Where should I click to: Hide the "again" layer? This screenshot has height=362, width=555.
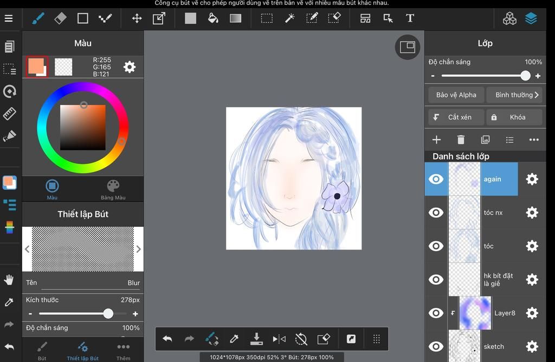436,179
